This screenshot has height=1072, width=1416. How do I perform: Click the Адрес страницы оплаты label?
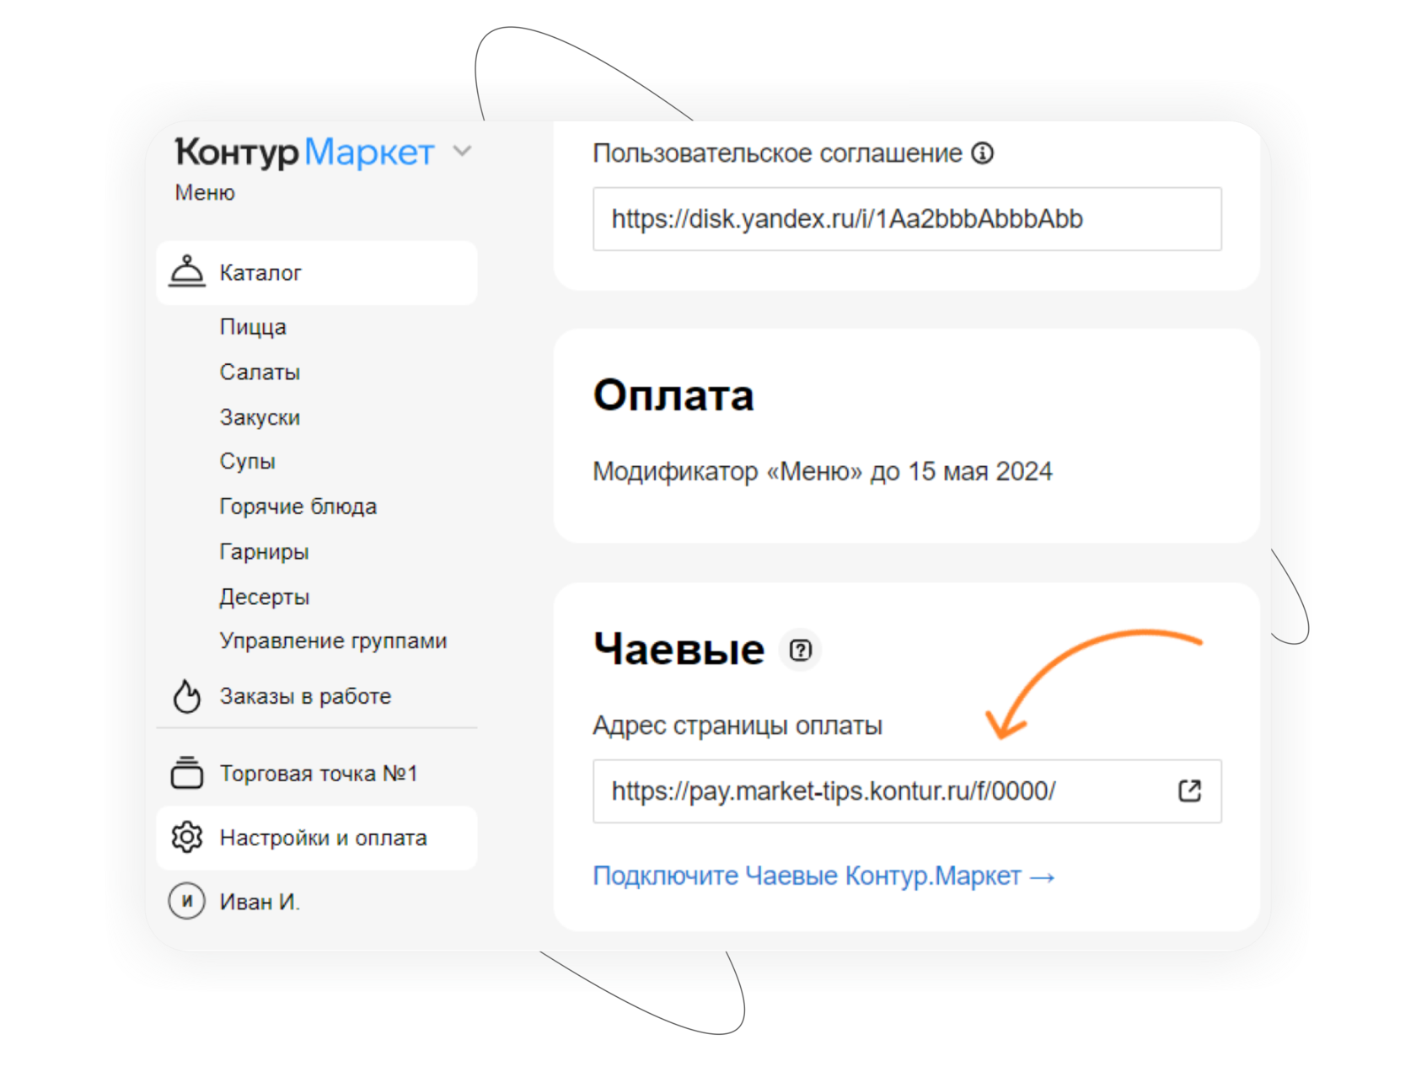pos(737,726)
